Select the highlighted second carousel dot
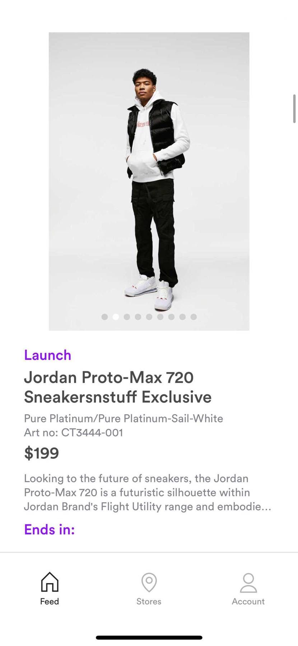Screen dimensions: 298x646 [x=116, y=317]
